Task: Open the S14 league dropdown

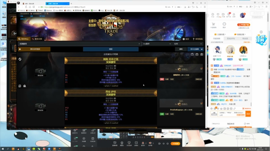Action: click(x=157, y=44)
